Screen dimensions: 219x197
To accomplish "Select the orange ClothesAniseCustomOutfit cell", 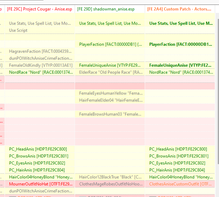I will (180, 184).
